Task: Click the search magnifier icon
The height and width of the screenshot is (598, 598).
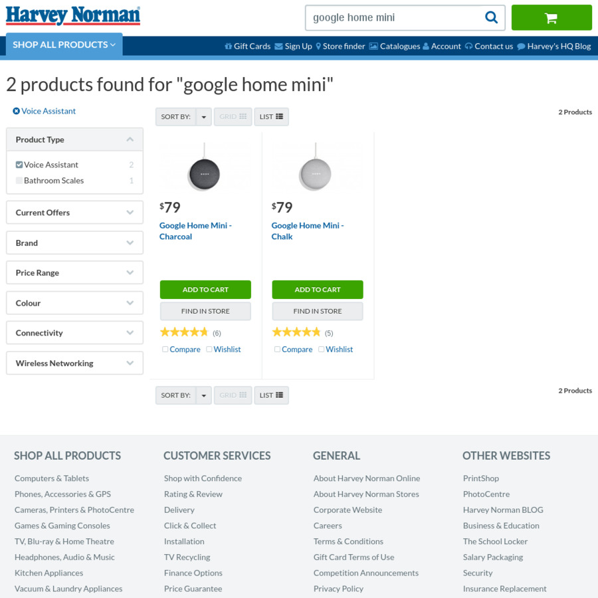Action: click(x=491, y=17)
